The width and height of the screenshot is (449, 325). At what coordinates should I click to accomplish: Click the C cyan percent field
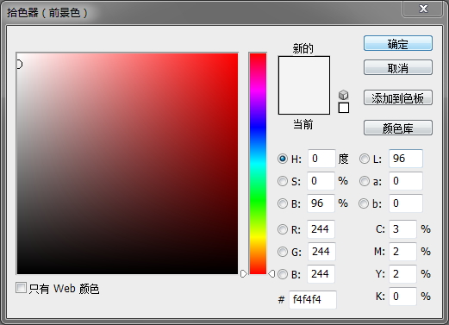click(x=402, y=229)
